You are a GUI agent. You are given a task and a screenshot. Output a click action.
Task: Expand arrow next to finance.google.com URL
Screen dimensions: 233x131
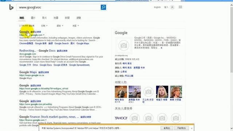46,120
